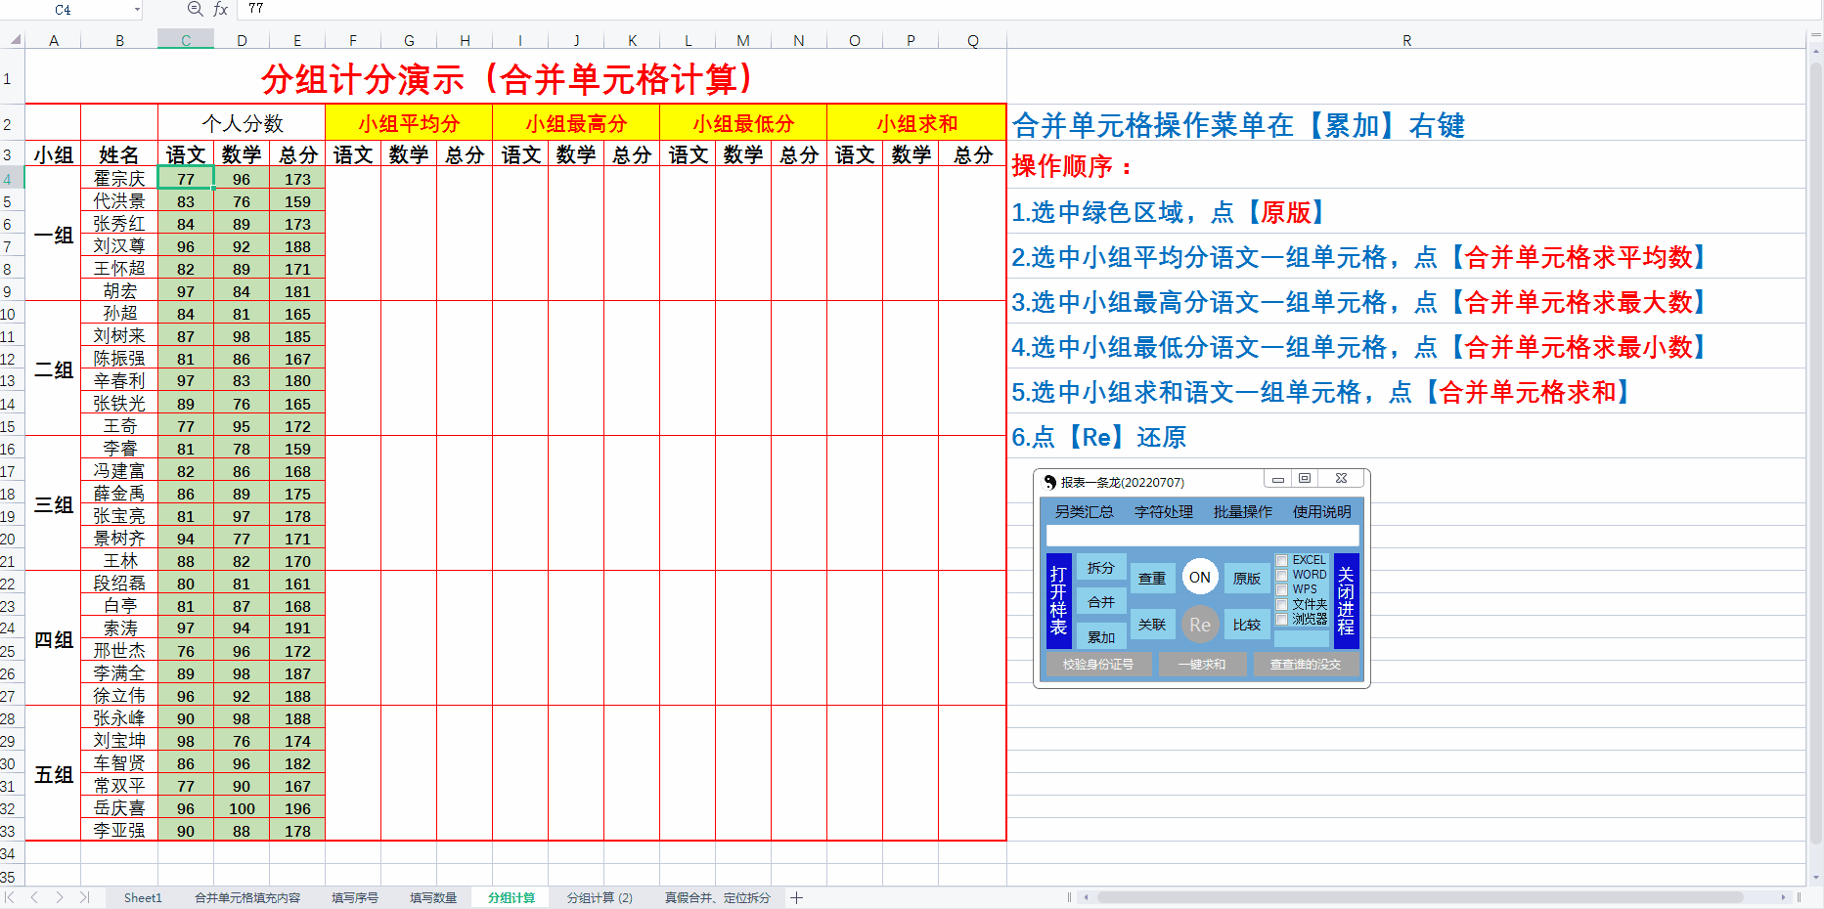Viewport: 1824px width, 909px height.
Task: Switch to the 填写数量 sheet tab
Action: coord(433,897)
